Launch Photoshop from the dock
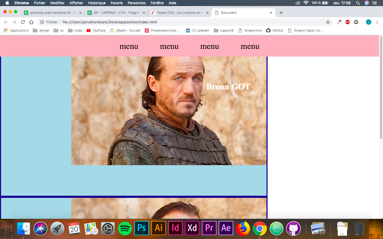 click(141, 228)
